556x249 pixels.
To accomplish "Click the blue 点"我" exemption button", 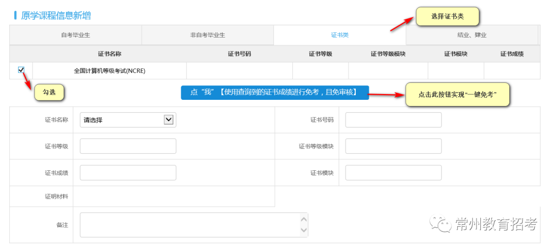I will pos(275,93).
